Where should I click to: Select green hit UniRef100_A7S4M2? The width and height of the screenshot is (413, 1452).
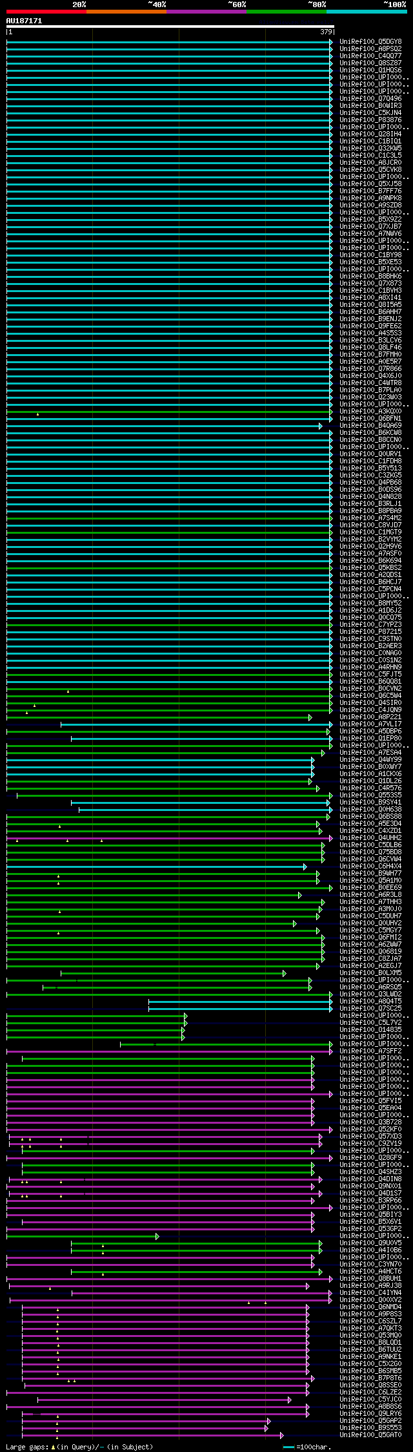click(370, 518)
